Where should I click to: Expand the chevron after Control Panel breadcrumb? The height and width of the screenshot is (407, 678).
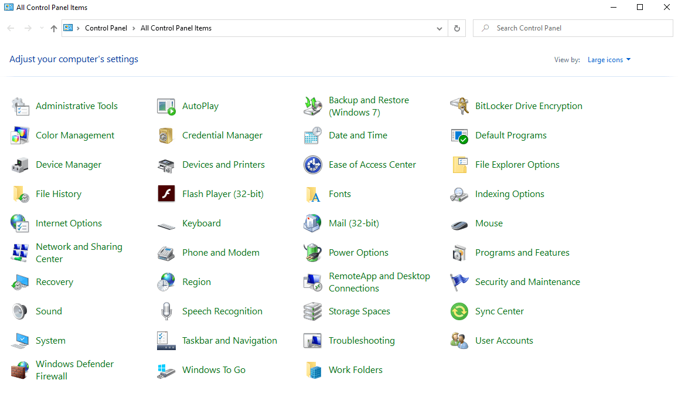pyautogui.click(x=134, y=29)
